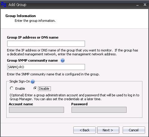Click the Password field
Image resolution: width=149 pixels, height=137 pixels.
[99, 110]
